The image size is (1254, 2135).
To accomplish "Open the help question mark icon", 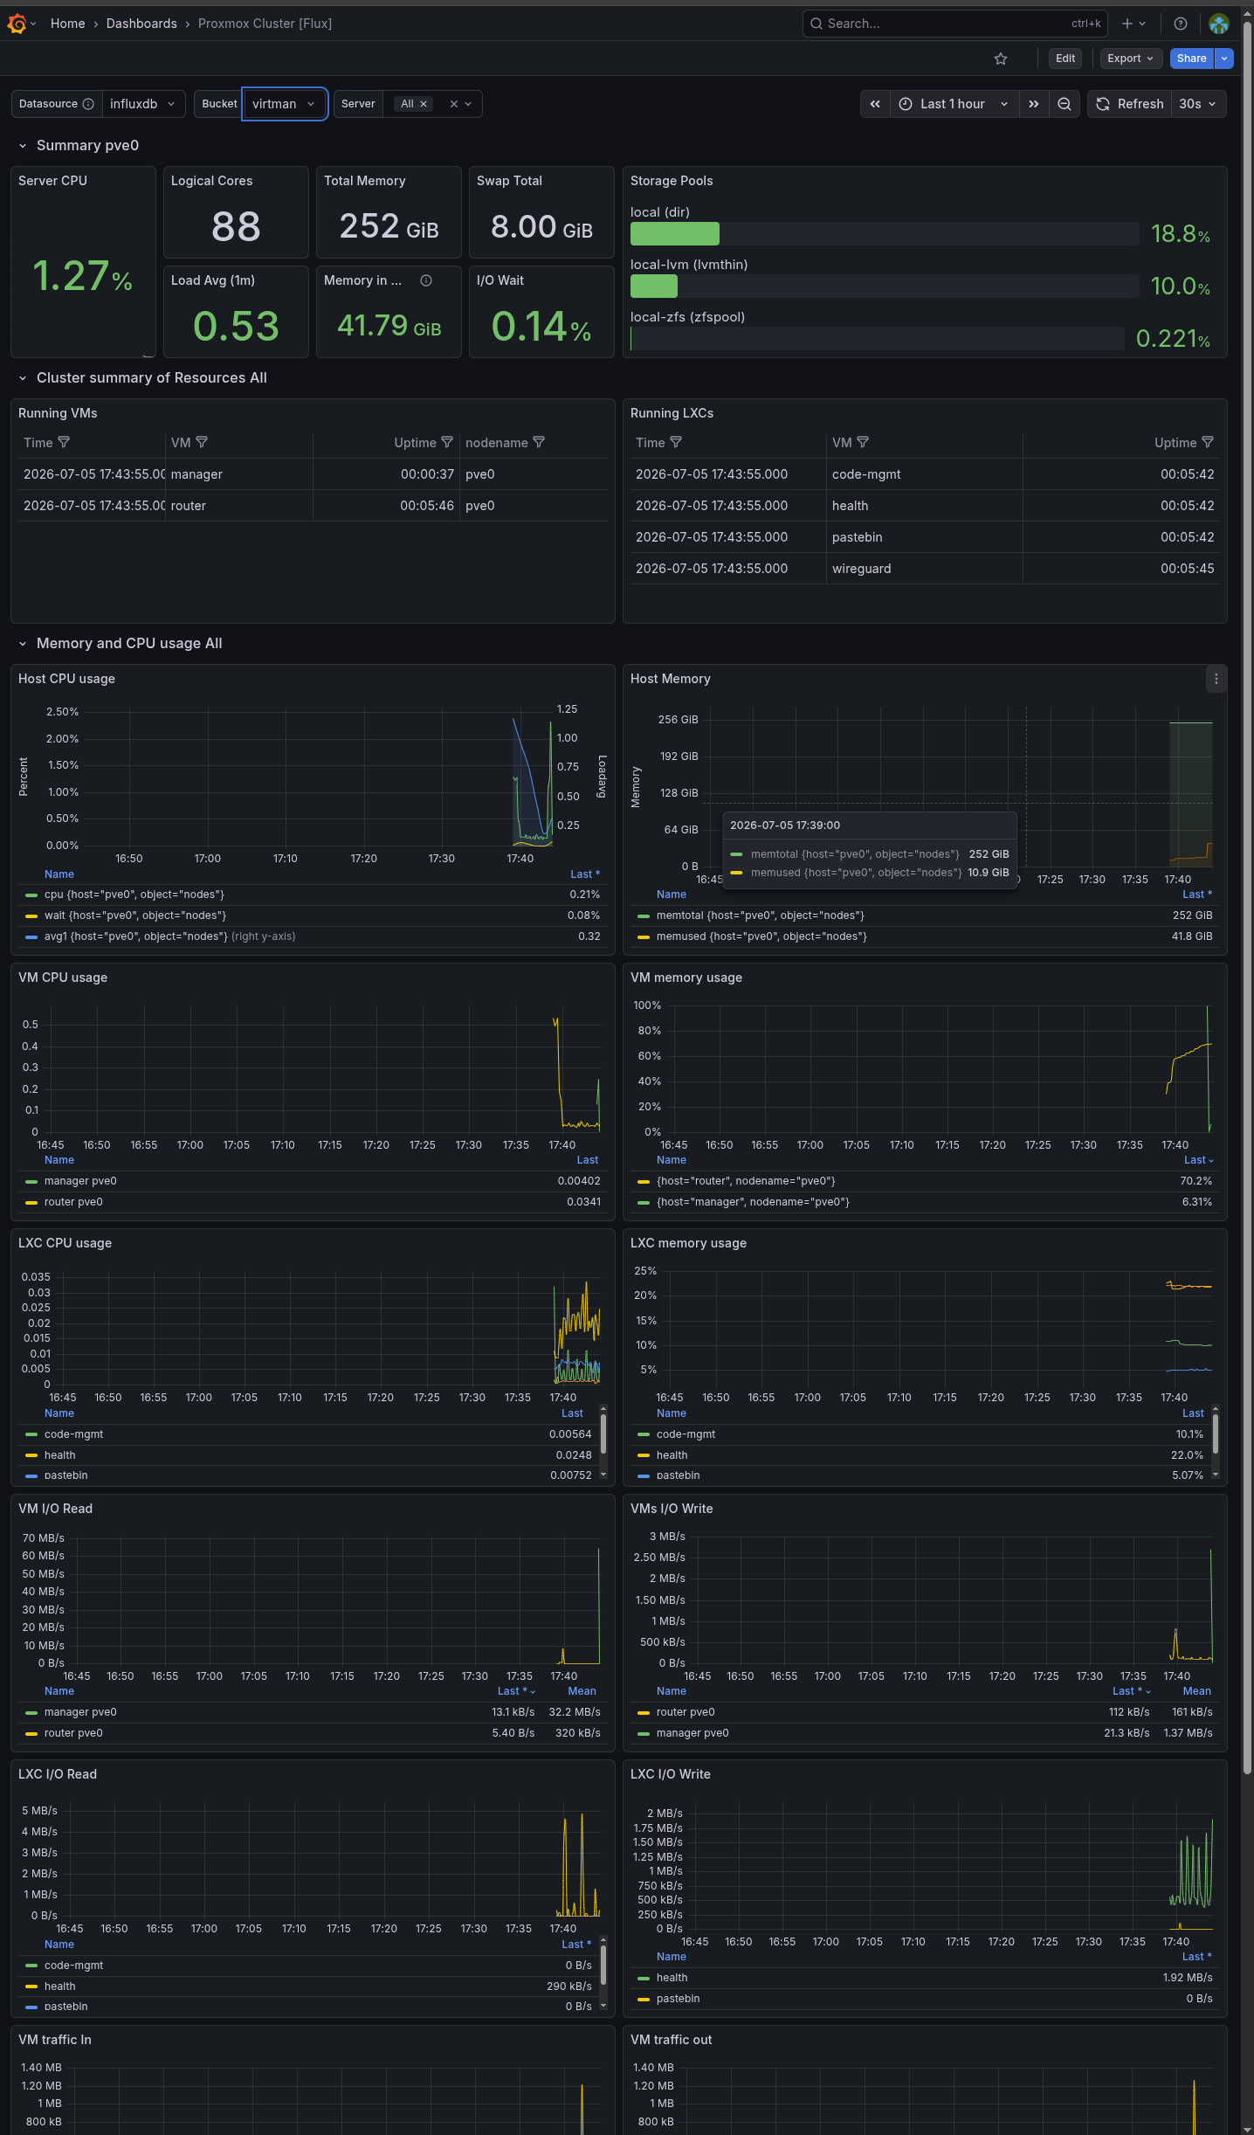I will [1181, 24].
